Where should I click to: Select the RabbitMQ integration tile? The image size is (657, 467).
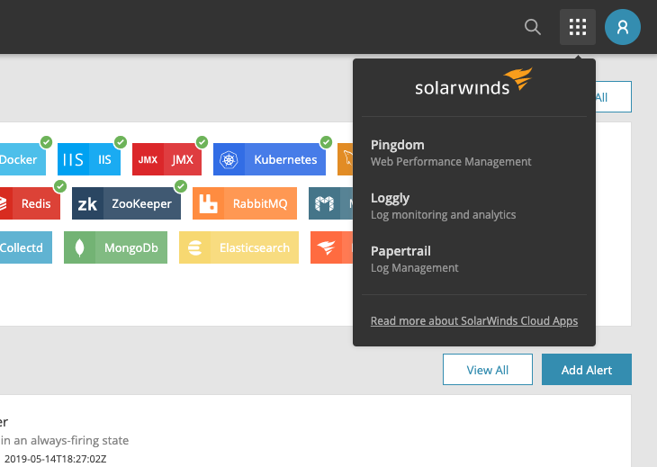click(245, 203)
